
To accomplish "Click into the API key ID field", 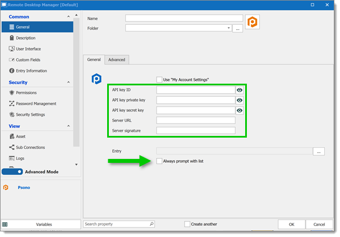I will 196,90.
